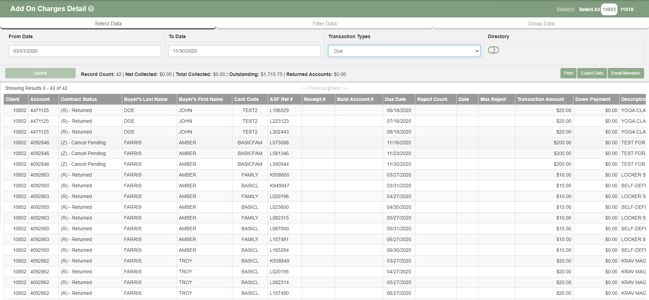Click ASF Ref K949947 cell
Image resolution: width=649 pixels, height=300 pixels.
[x=285, y=186]
